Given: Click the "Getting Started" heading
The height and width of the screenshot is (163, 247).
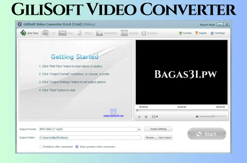Looking at the screenshot, I should point(75,57).
